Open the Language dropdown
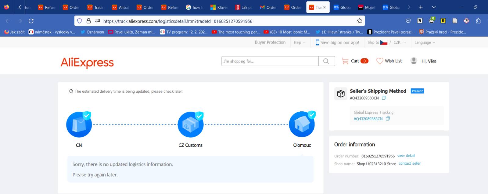 pyautogui.click(x=425, y=42)
